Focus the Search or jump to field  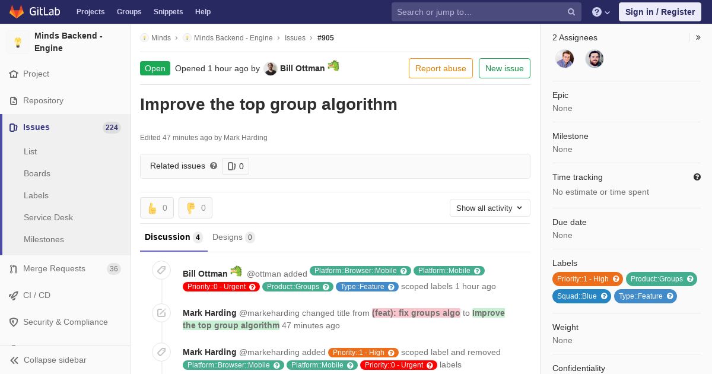pos(487,12)
